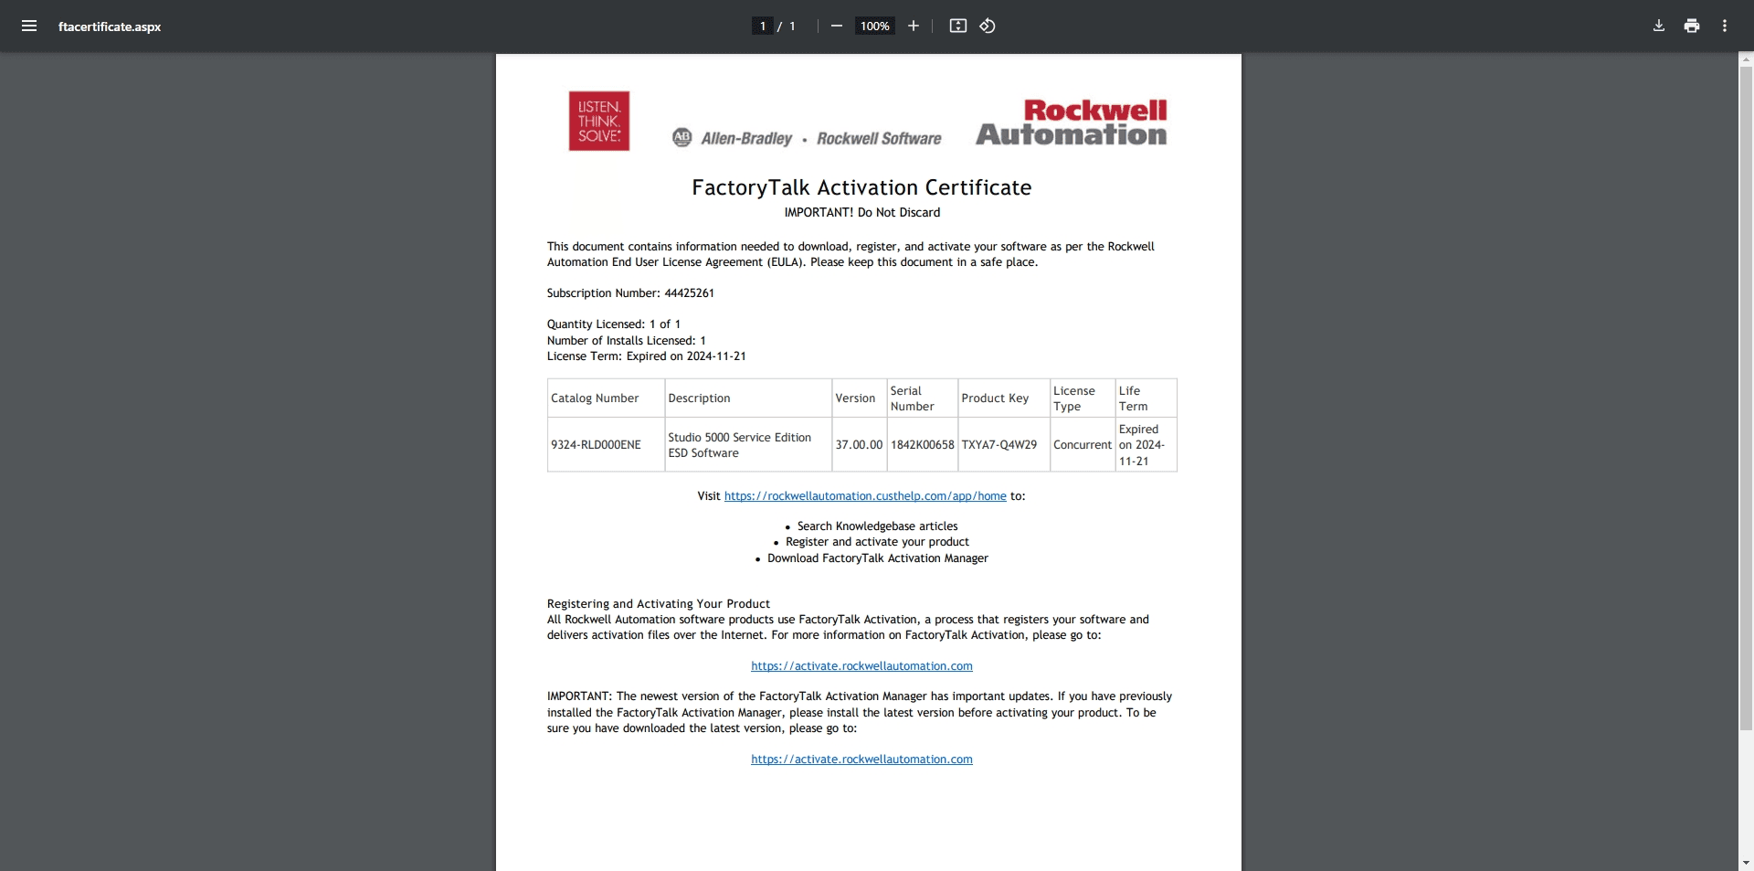Click the Subscription Number 44425261 text
This screenshot has width=1754, height=871.
[x=630, y=293]
